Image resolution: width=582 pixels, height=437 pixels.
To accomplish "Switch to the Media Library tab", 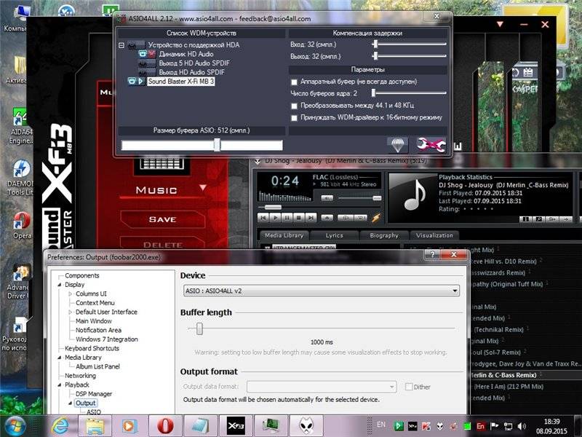I will tap(284, 235).
